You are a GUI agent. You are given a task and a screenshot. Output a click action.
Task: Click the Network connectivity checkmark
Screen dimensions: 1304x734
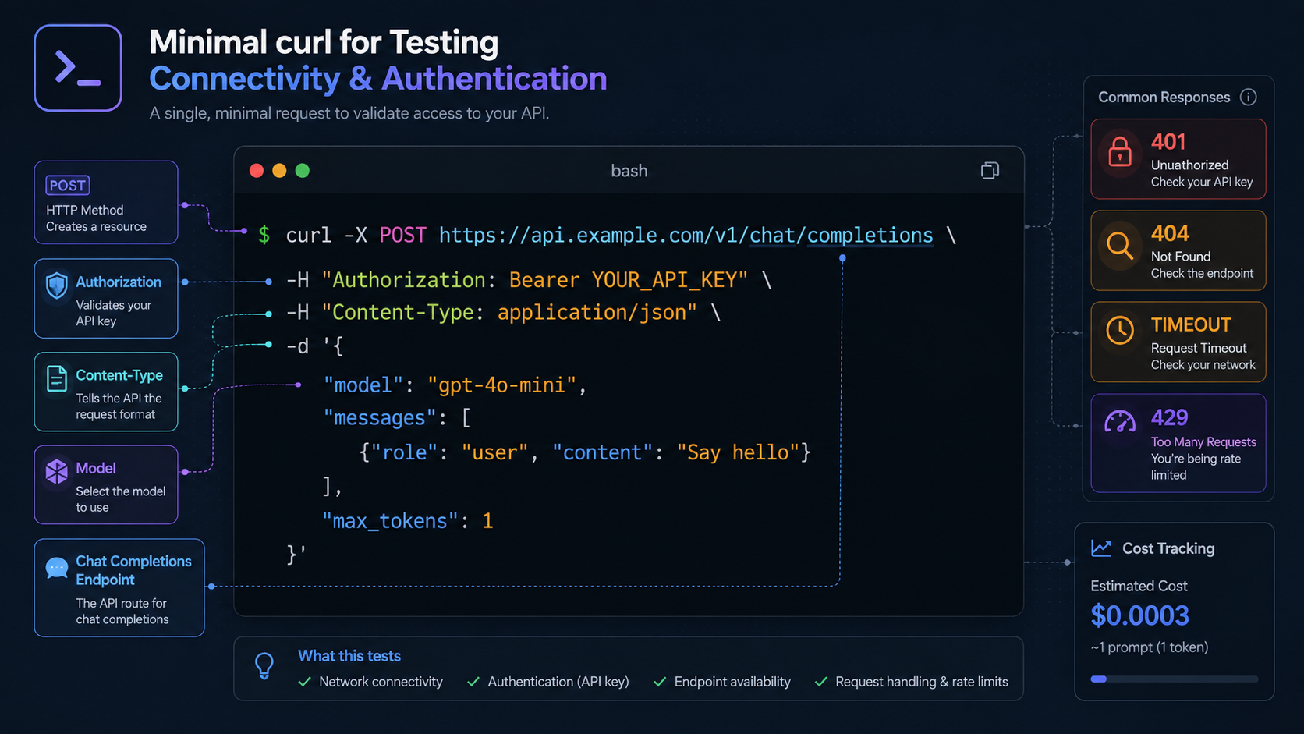[x=305, y=682]
